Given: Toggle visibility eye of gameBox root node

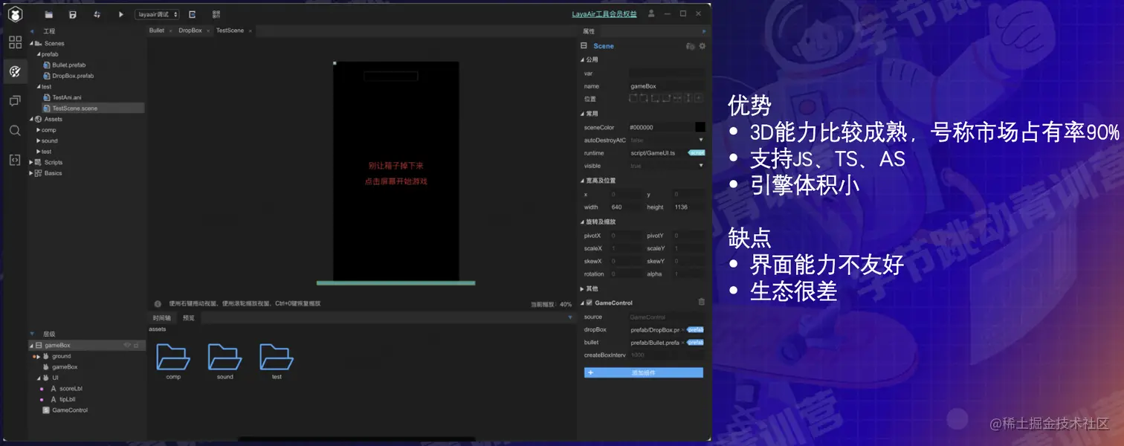Looking at the screenshot, I should (x=127, y=345).
